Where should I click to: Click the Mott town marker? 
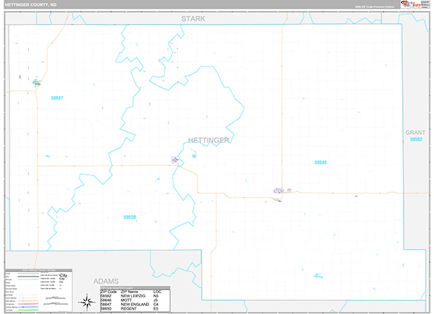point(278,191)
